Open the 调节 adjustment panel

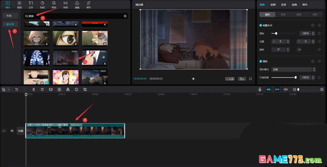coord(89,5)
